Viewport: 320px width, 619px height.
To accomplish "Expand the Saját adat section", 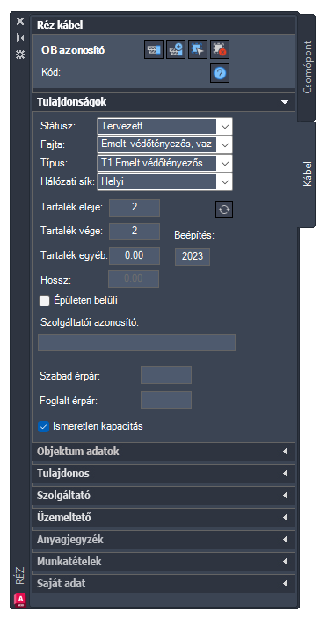I will [x=164, y=583].
